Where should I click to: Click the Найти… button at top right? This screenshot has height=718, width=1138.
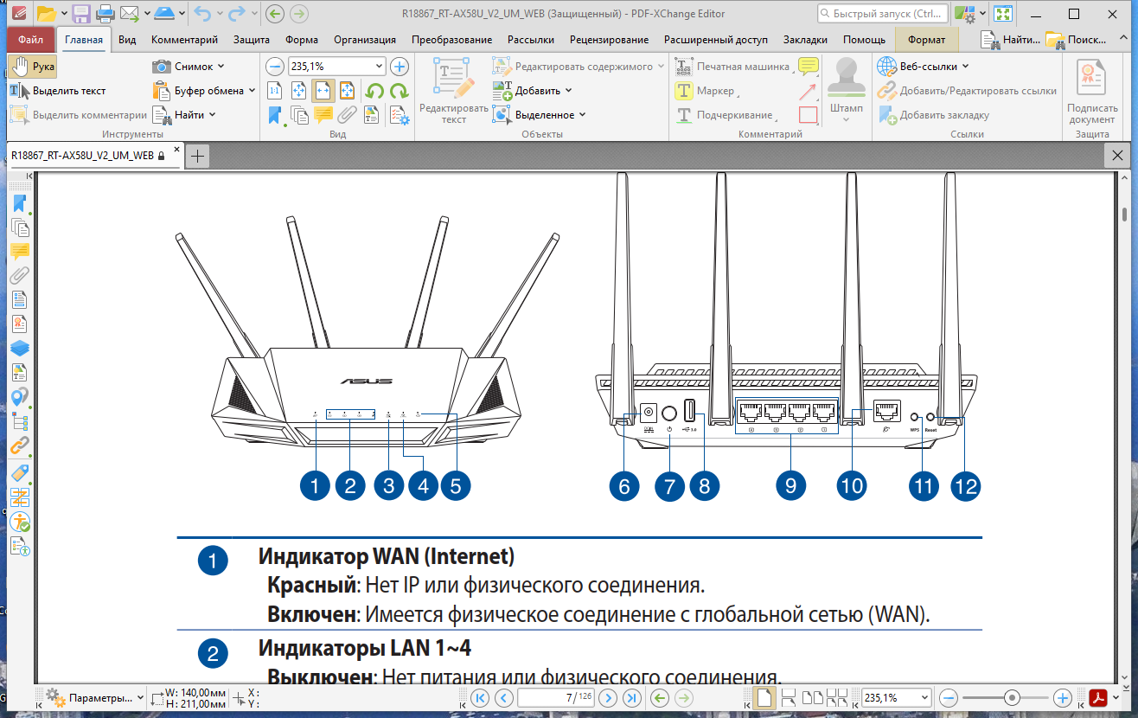[x=1010, y=40]
